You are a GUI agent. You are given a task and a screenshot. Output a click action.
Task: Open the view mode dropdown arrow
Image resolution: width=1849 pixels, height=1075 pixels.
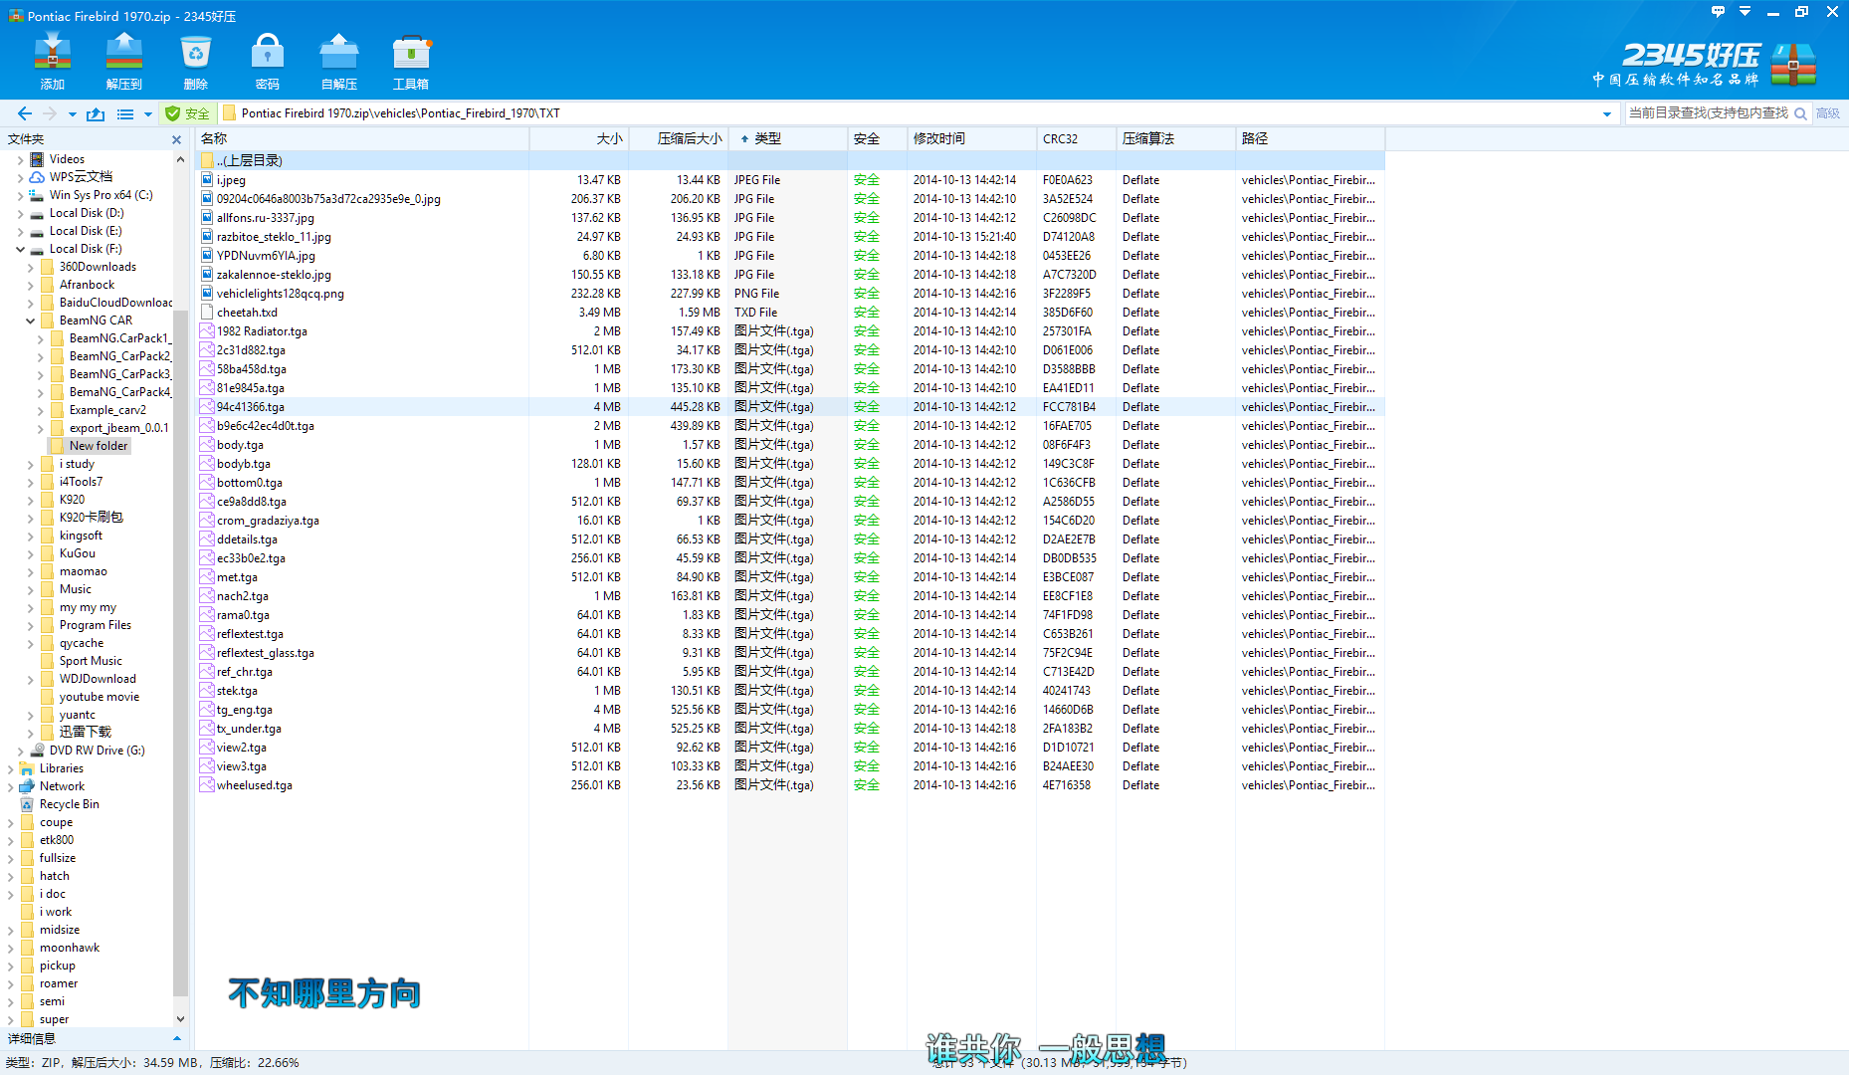[148, 114]
